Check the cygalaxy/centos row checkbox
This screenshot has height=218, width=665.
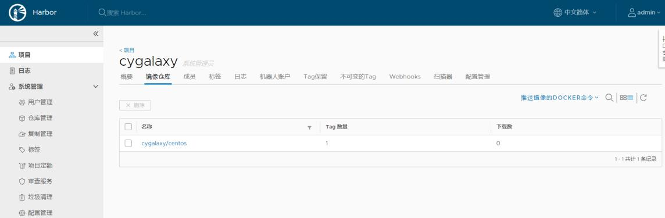coord(128,144)
